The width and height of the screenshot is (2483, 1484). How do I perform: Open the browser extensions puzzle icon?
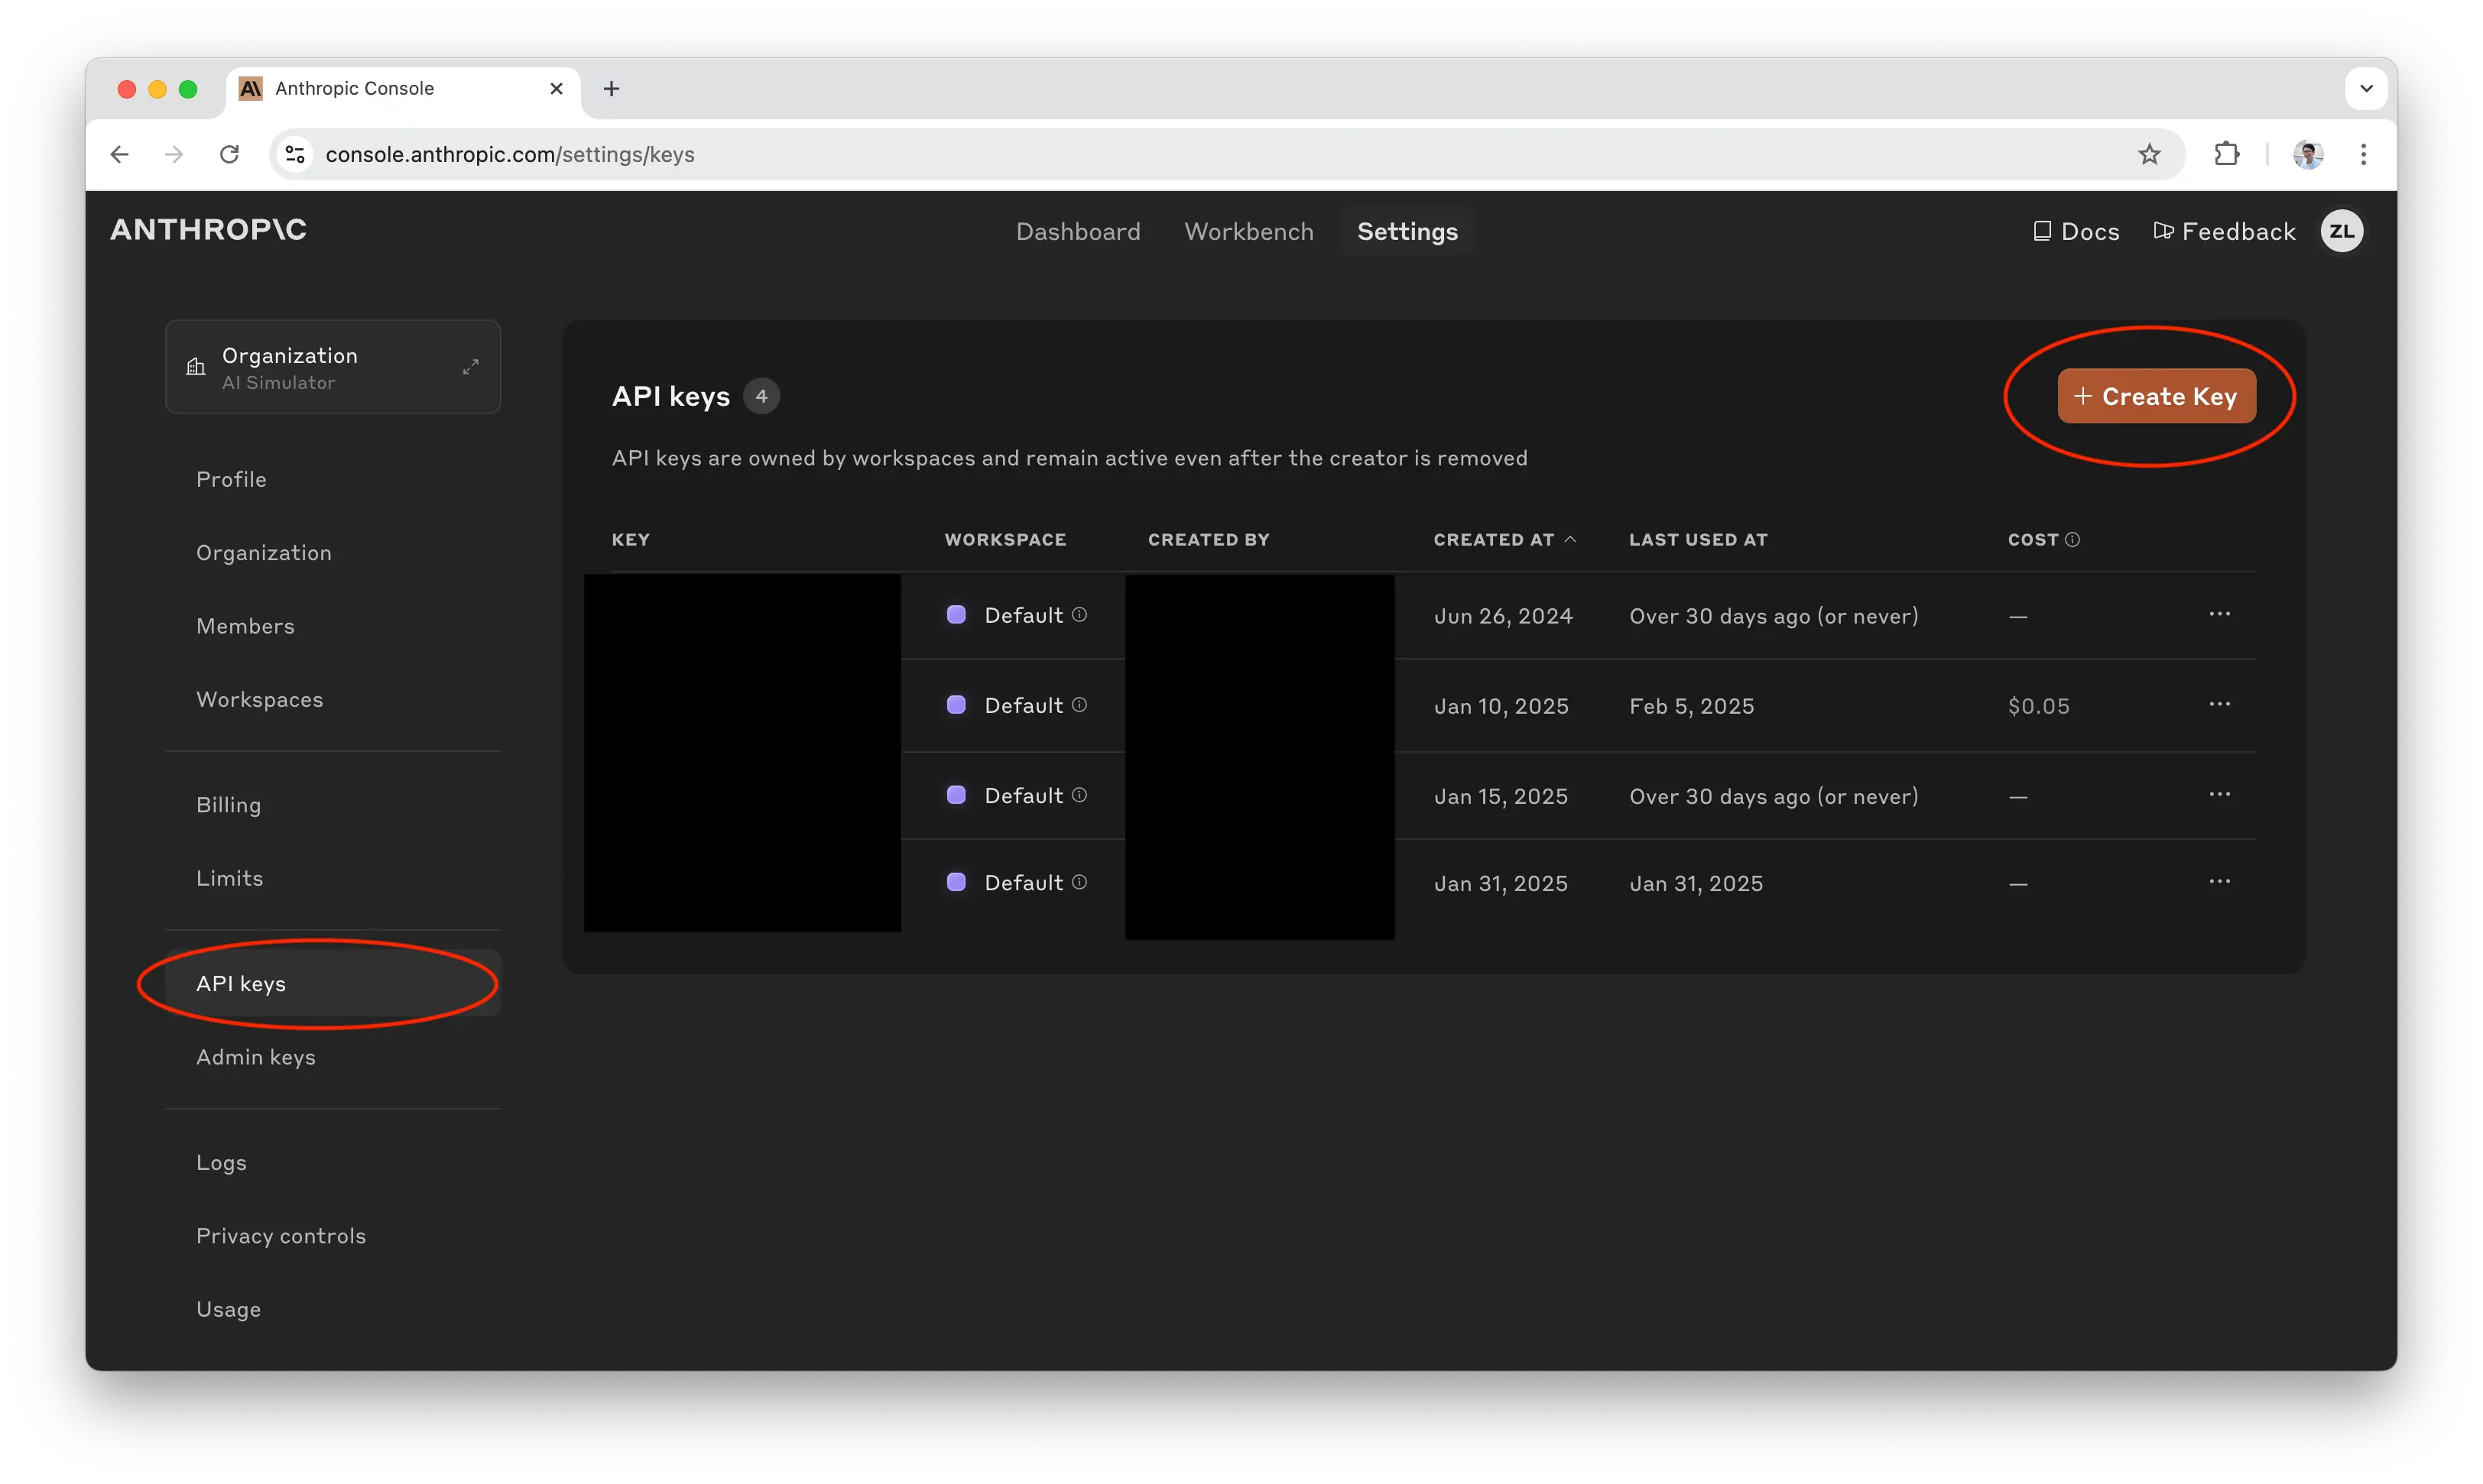2227,154
